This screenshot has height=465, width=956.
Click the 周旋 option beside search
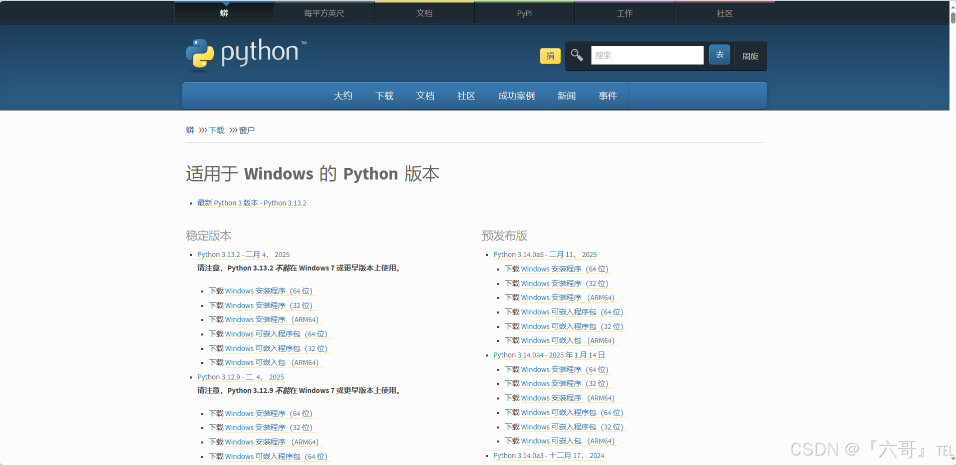(750, 56)
